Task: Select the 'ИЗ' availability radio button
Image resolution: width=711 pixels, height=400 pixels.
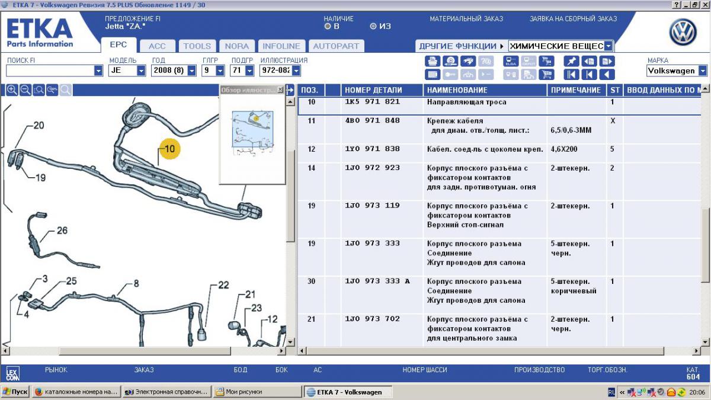Action: 373,27
